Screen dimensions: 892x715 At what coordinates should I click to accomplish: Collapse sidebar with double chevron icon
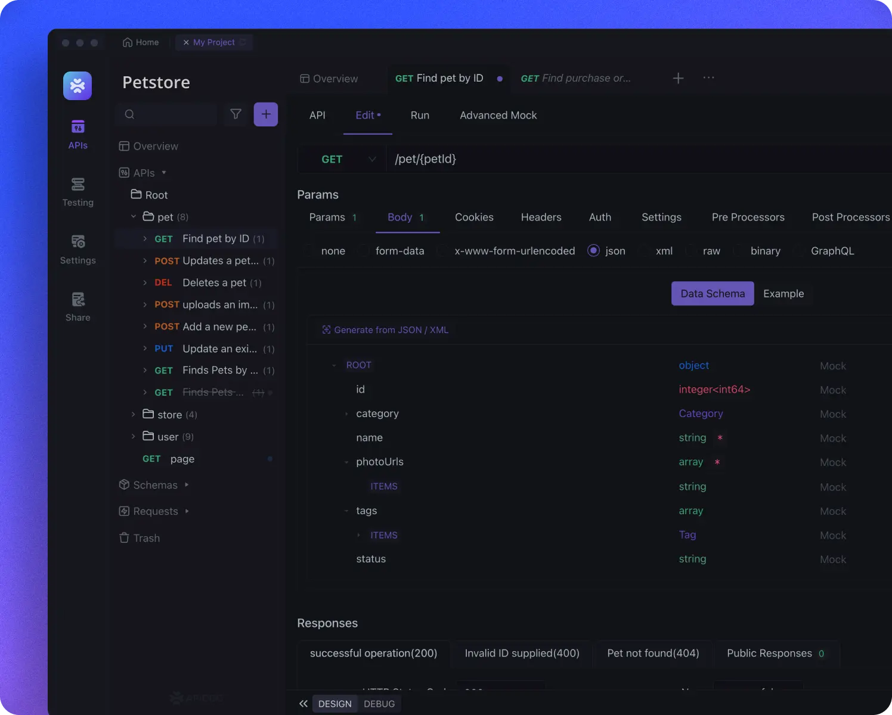click(x=303, y=704)
